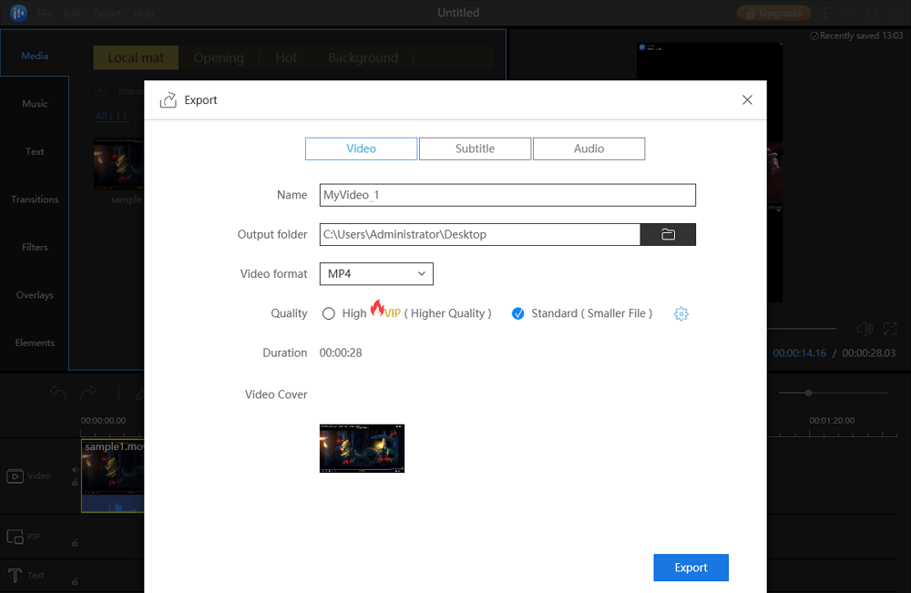Click the PIP track icon

tap(15, 537)
